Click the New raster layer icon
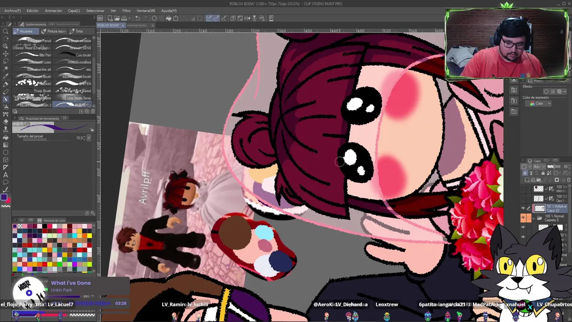 527,180
